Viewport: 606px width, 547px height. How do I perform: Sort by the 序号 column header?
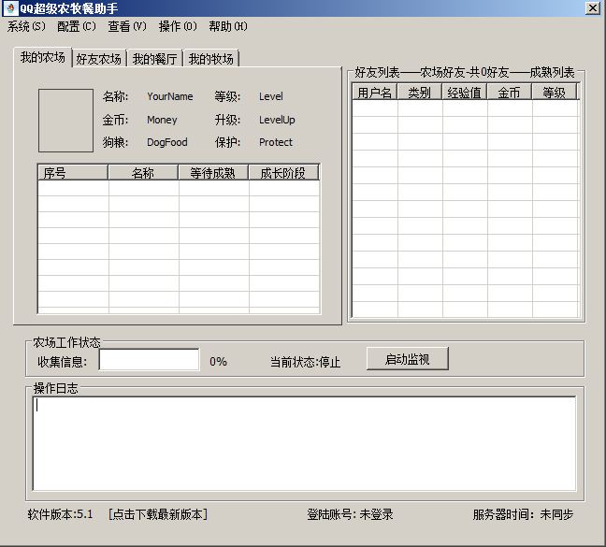(73, 173)
